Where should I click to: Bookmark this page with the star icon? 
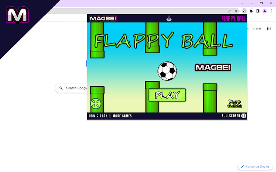pyautogui.click(x=236, y=11)
